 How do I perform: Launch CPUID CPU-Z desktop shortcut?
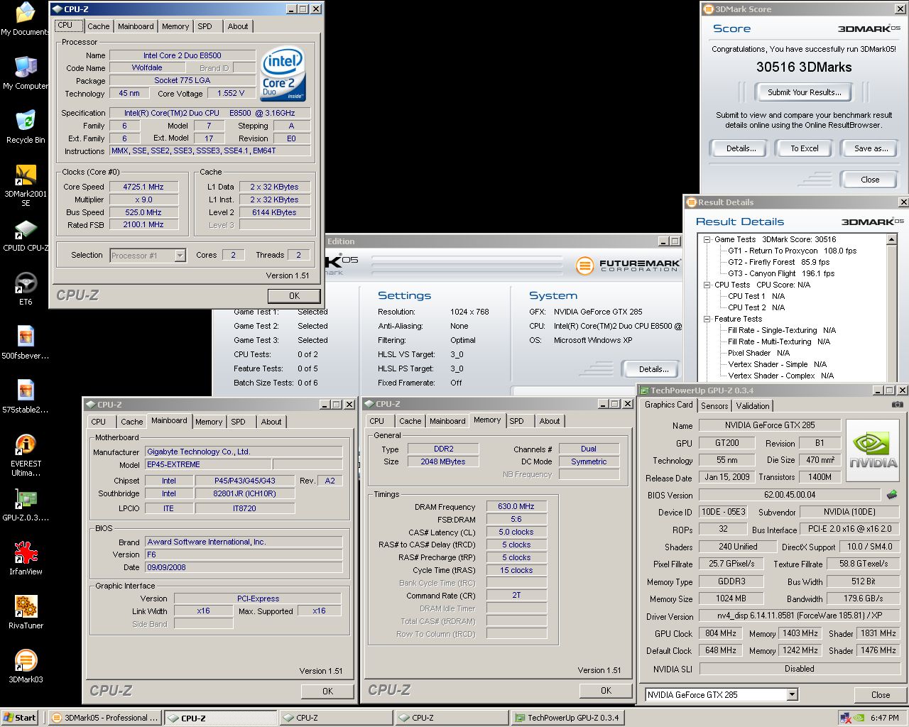click(x=26, y=235)
